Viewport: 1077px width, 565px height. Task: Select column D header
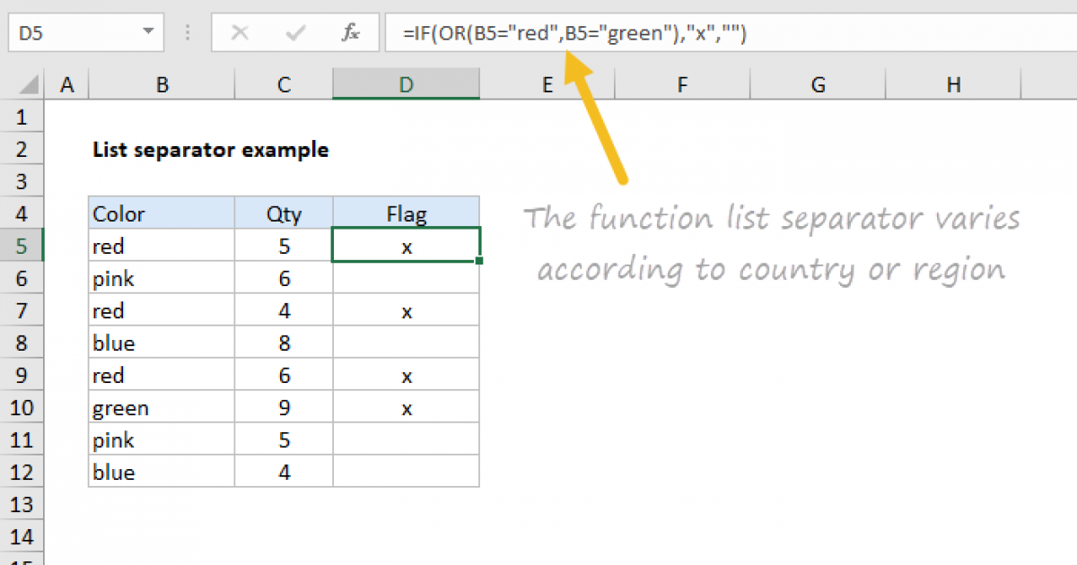tap(406, 84)
